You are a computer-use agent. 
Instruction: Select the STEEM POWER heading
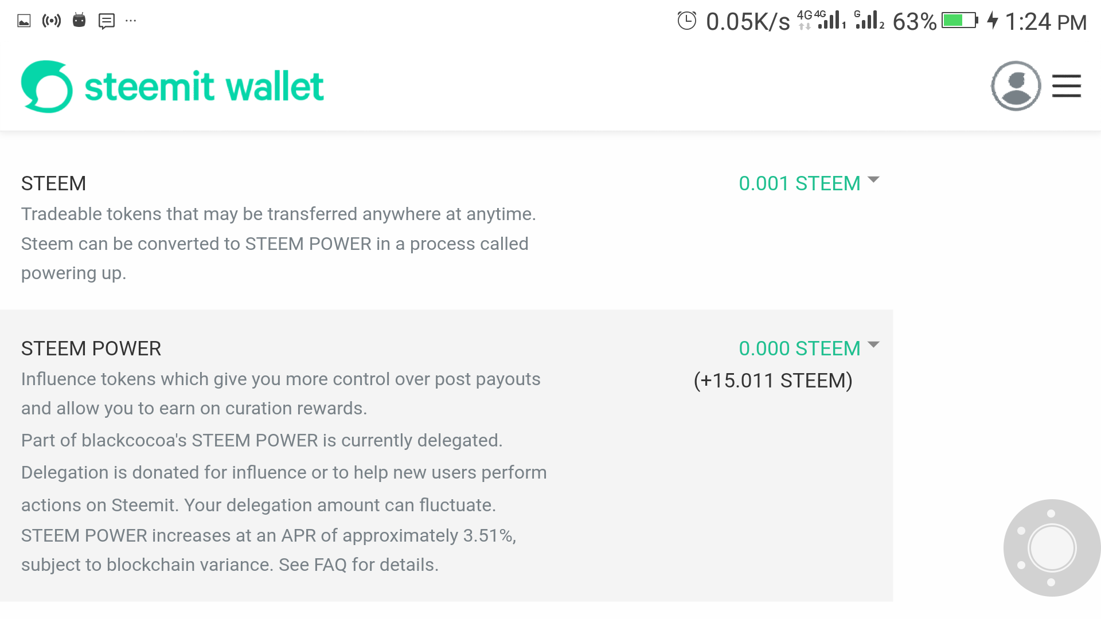point(91,348)
